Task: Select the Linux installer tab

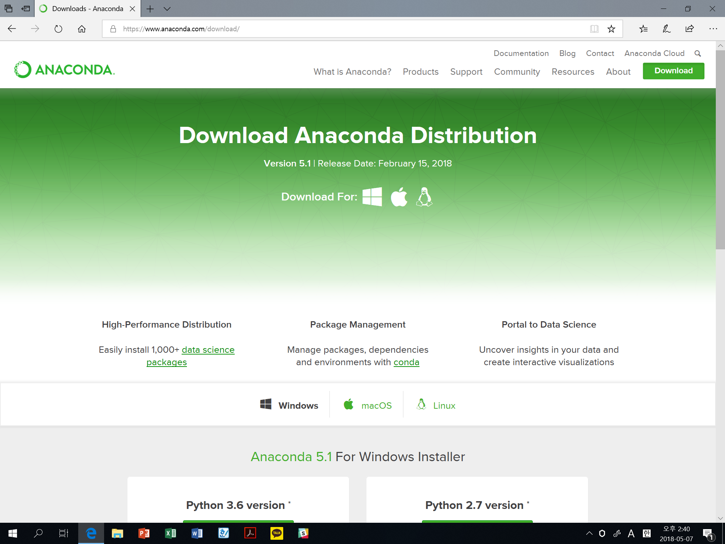Action: tap(436, 405)
